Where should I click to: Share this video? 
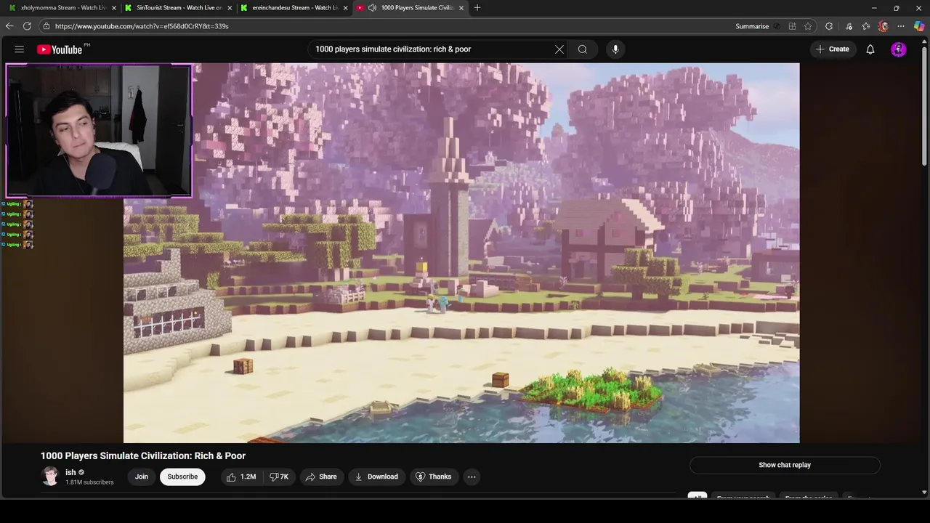click(x=321, y=477)
